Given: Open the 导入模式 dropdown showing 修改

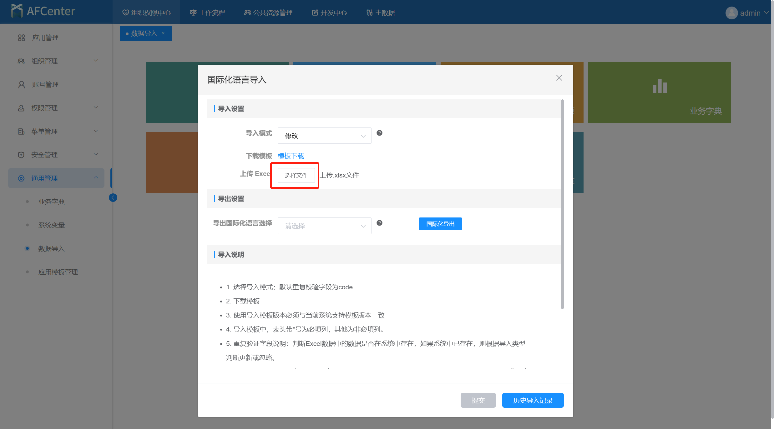Looking at the screenshot, I should coord(324,136).
